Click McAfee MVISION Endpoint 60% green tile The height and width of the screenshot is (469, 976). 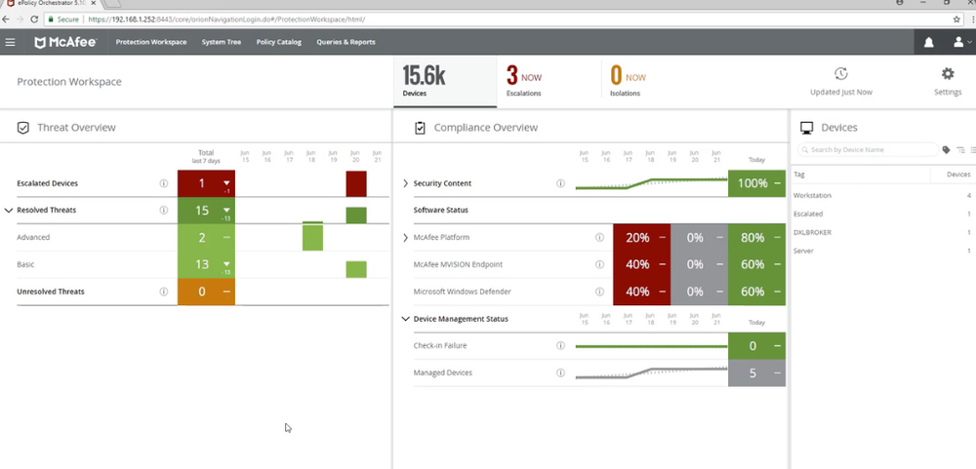757,264
